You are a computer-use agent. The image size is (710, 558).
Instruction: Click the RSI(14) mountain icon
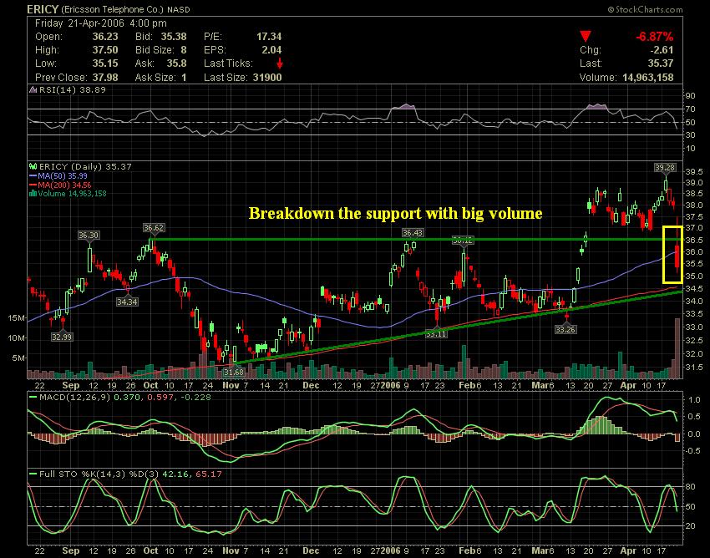33,90
